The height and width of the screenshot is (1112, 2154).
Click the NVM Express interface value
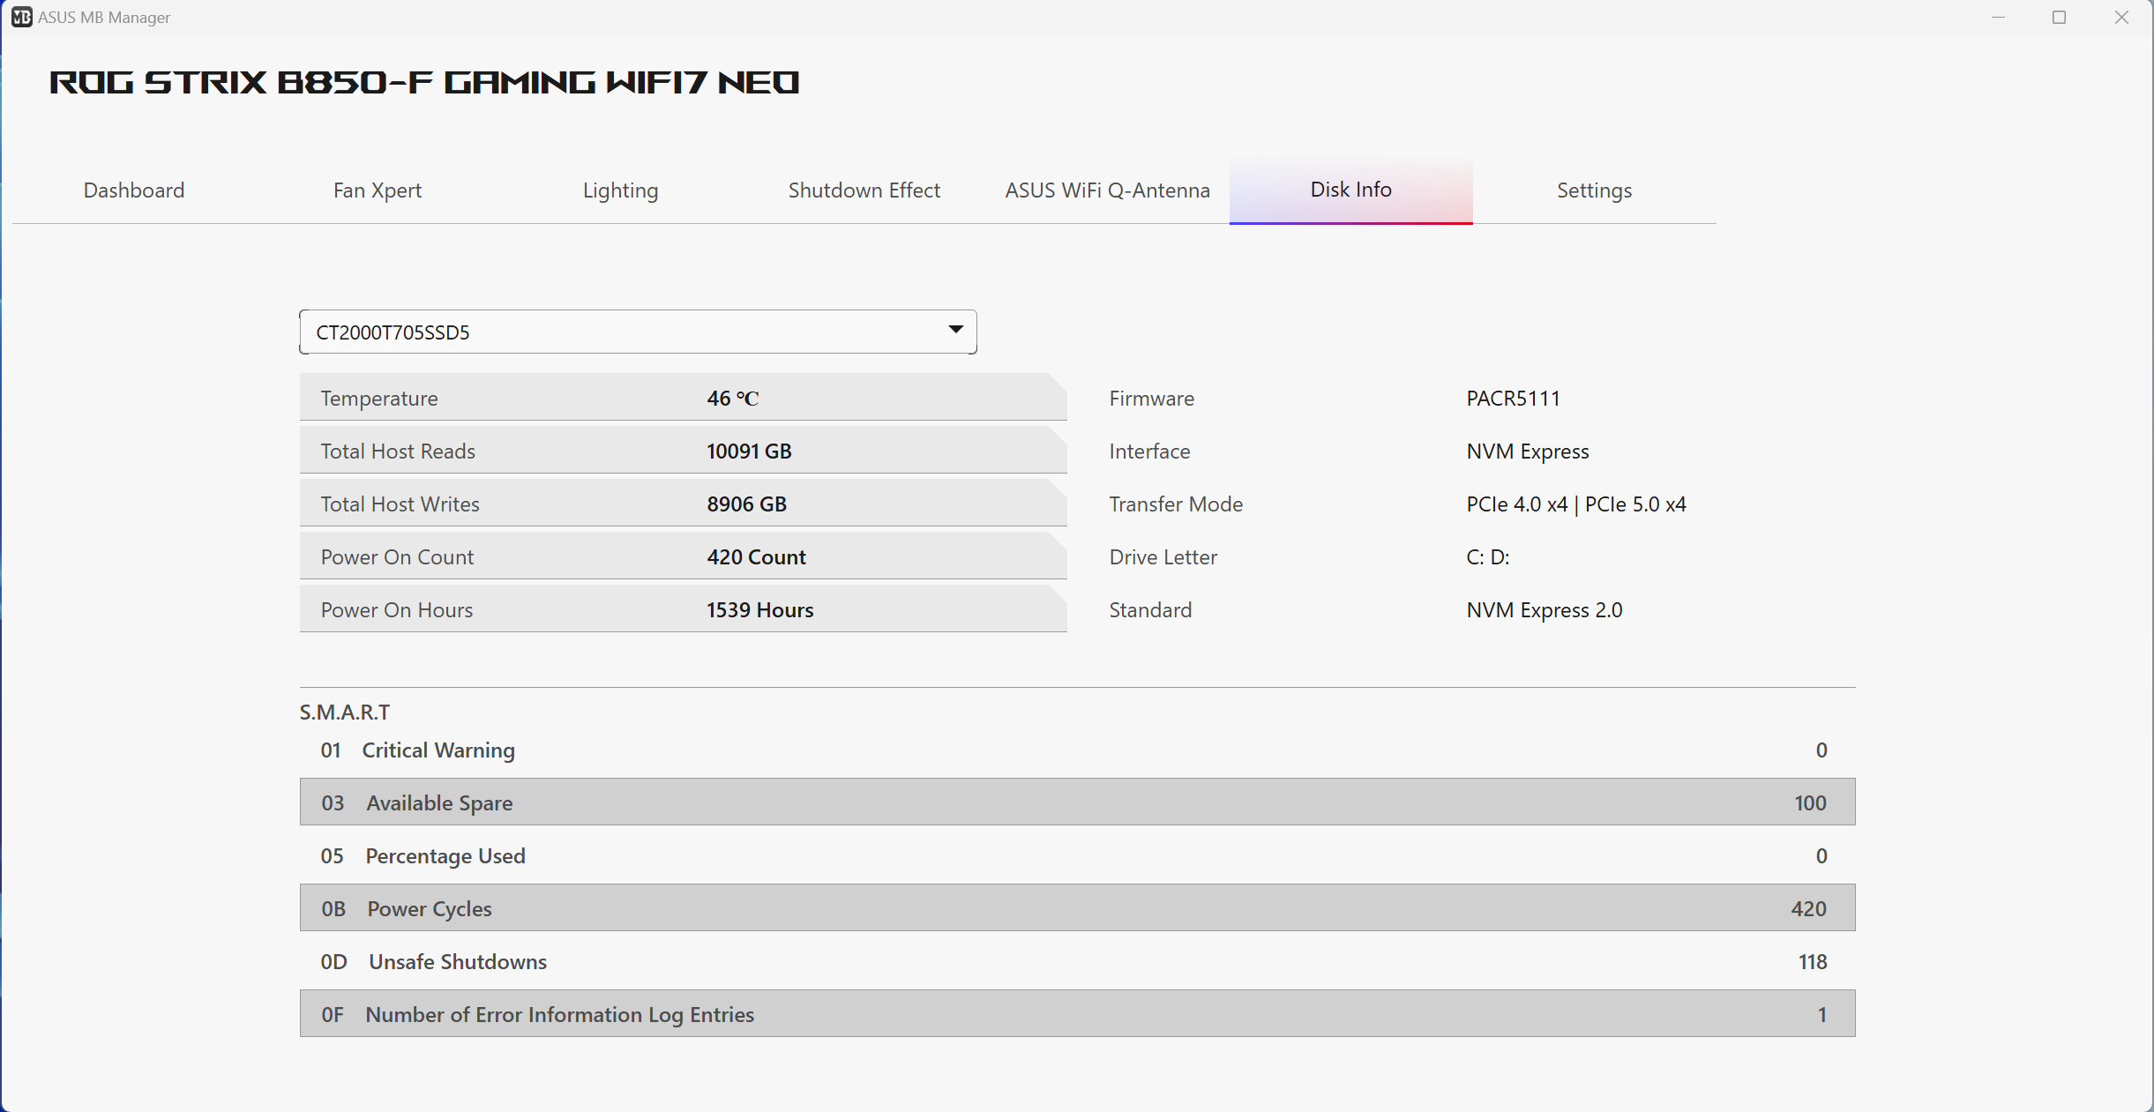(1527, 452)
